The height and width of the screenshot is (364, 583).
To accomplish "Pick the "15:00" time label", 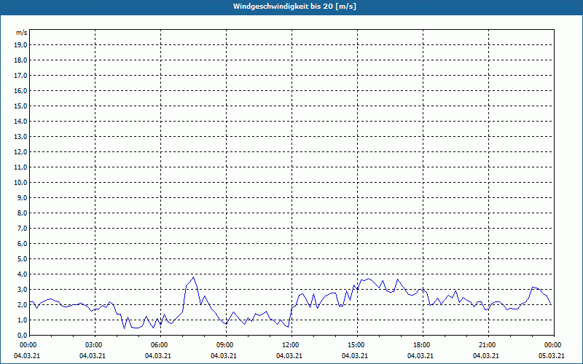I will pos(357,345).
